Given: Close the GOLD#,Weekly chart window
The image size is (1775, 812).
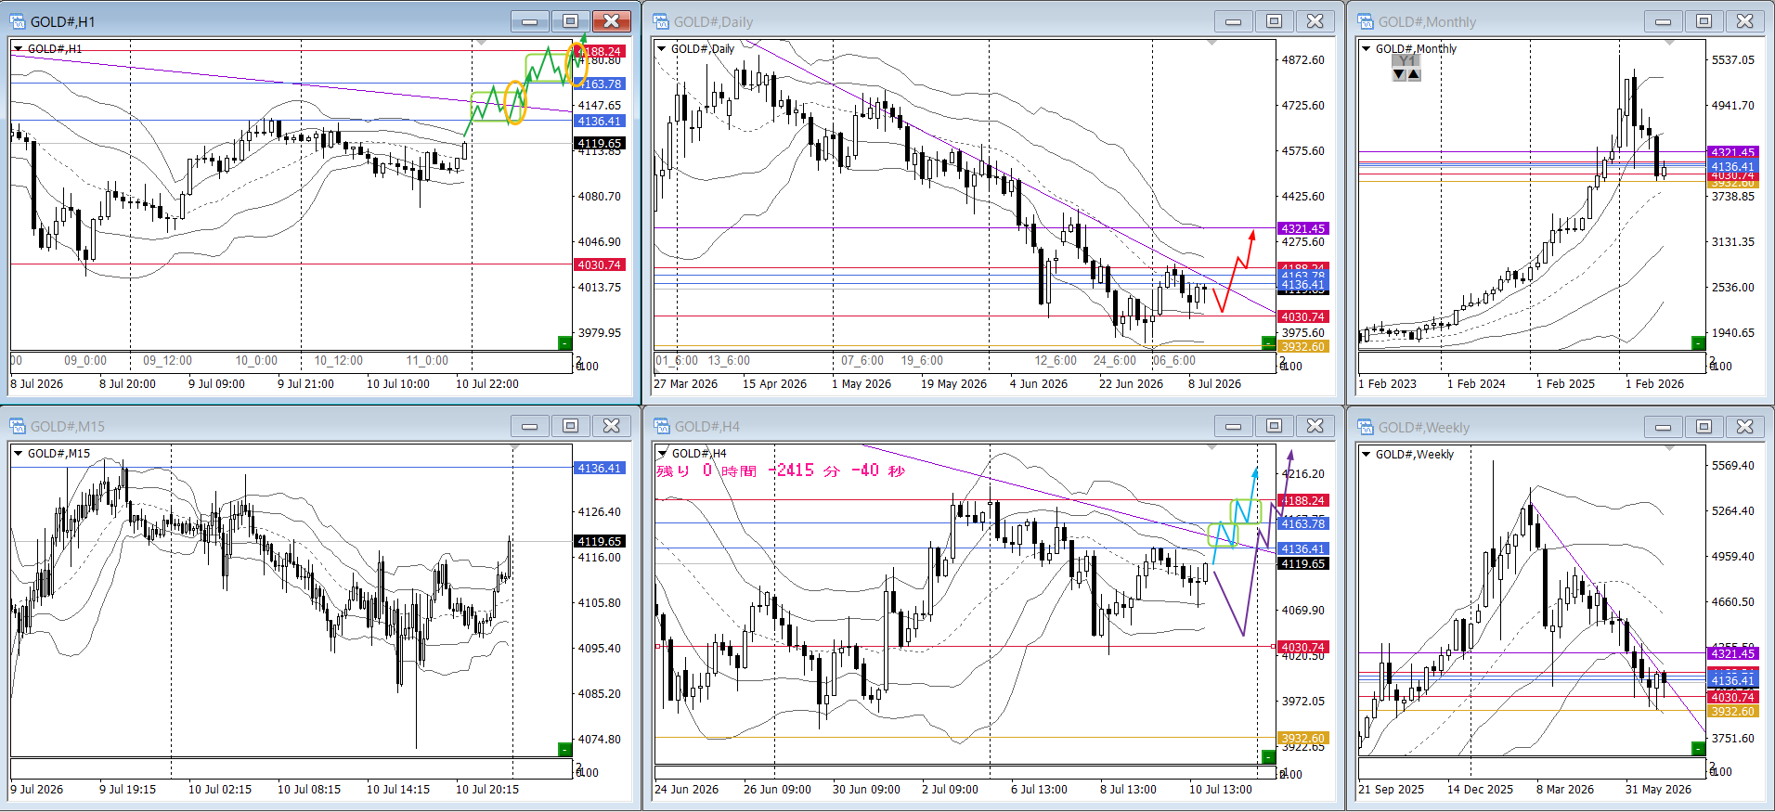Looking at the screenshot, I should click(1744, 427).
